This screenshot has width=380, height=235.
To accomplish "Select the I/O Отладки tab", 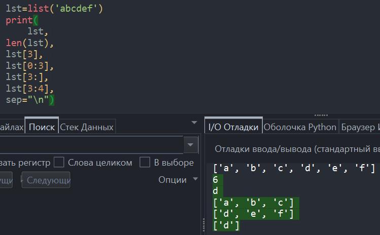I will coord(233,127).
